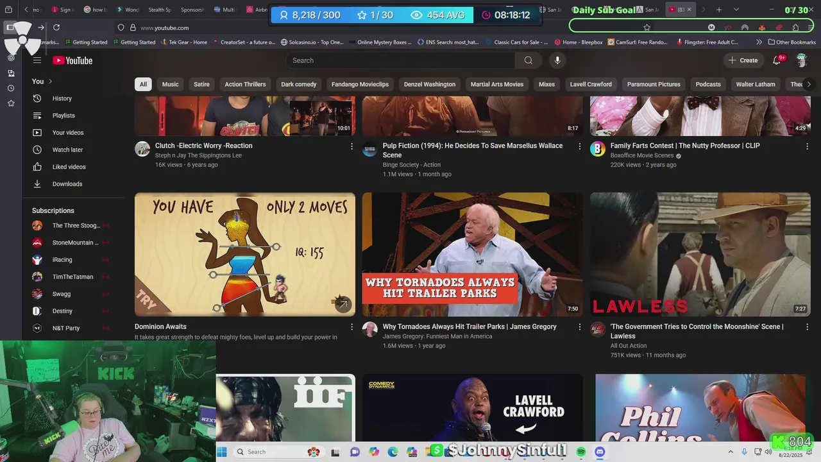
Task: Select the Satire filter chip
Action: tap(201, 84)
